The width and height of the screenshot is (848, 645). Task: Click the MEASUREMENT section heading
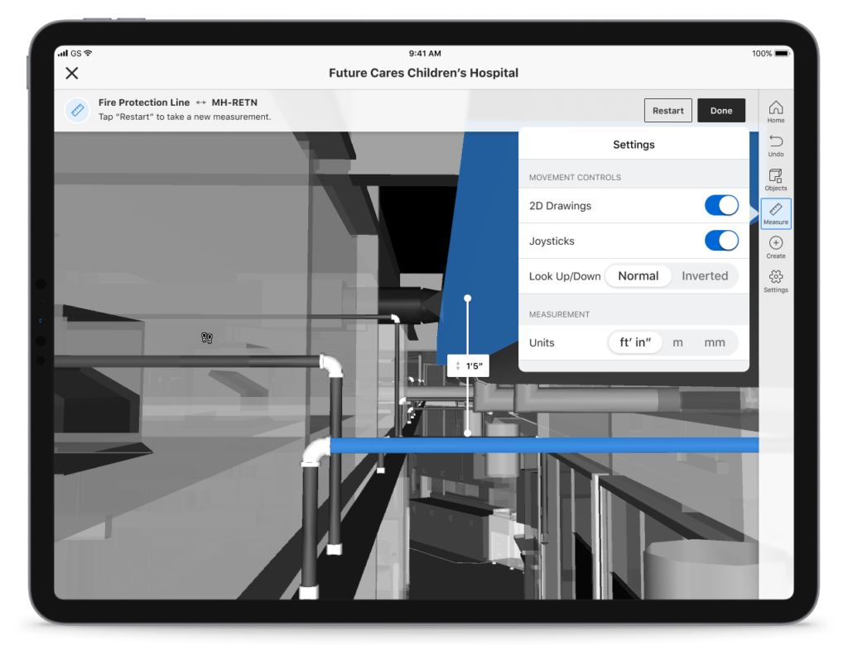(x=559, y=314)
